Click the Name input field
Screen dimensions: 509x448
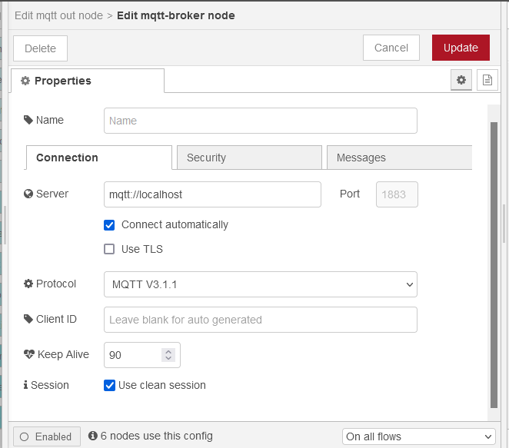(x=260, y=121)
